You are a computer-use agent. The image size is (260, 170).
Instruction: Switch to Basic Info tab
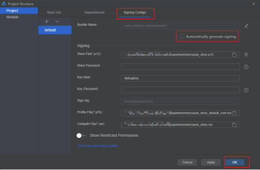(54, 12)
